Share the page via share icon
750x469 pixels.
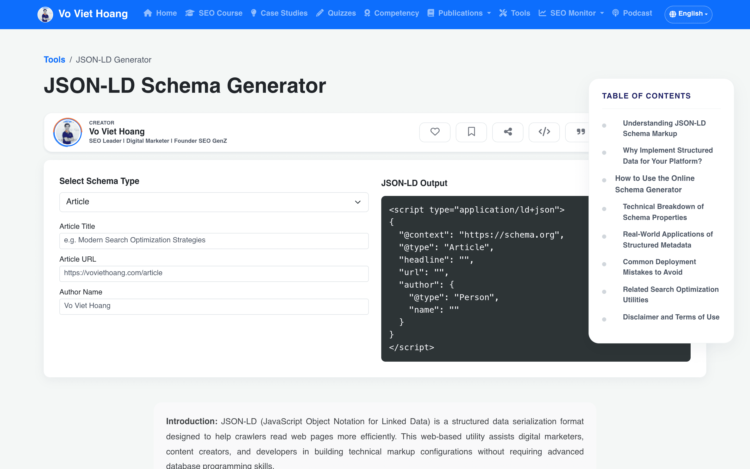click(508, 132)
